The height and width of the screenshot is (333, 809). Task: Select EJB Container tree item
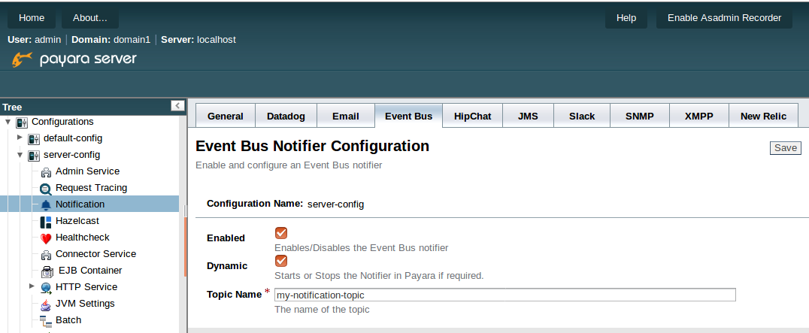[x=90, y=270]
